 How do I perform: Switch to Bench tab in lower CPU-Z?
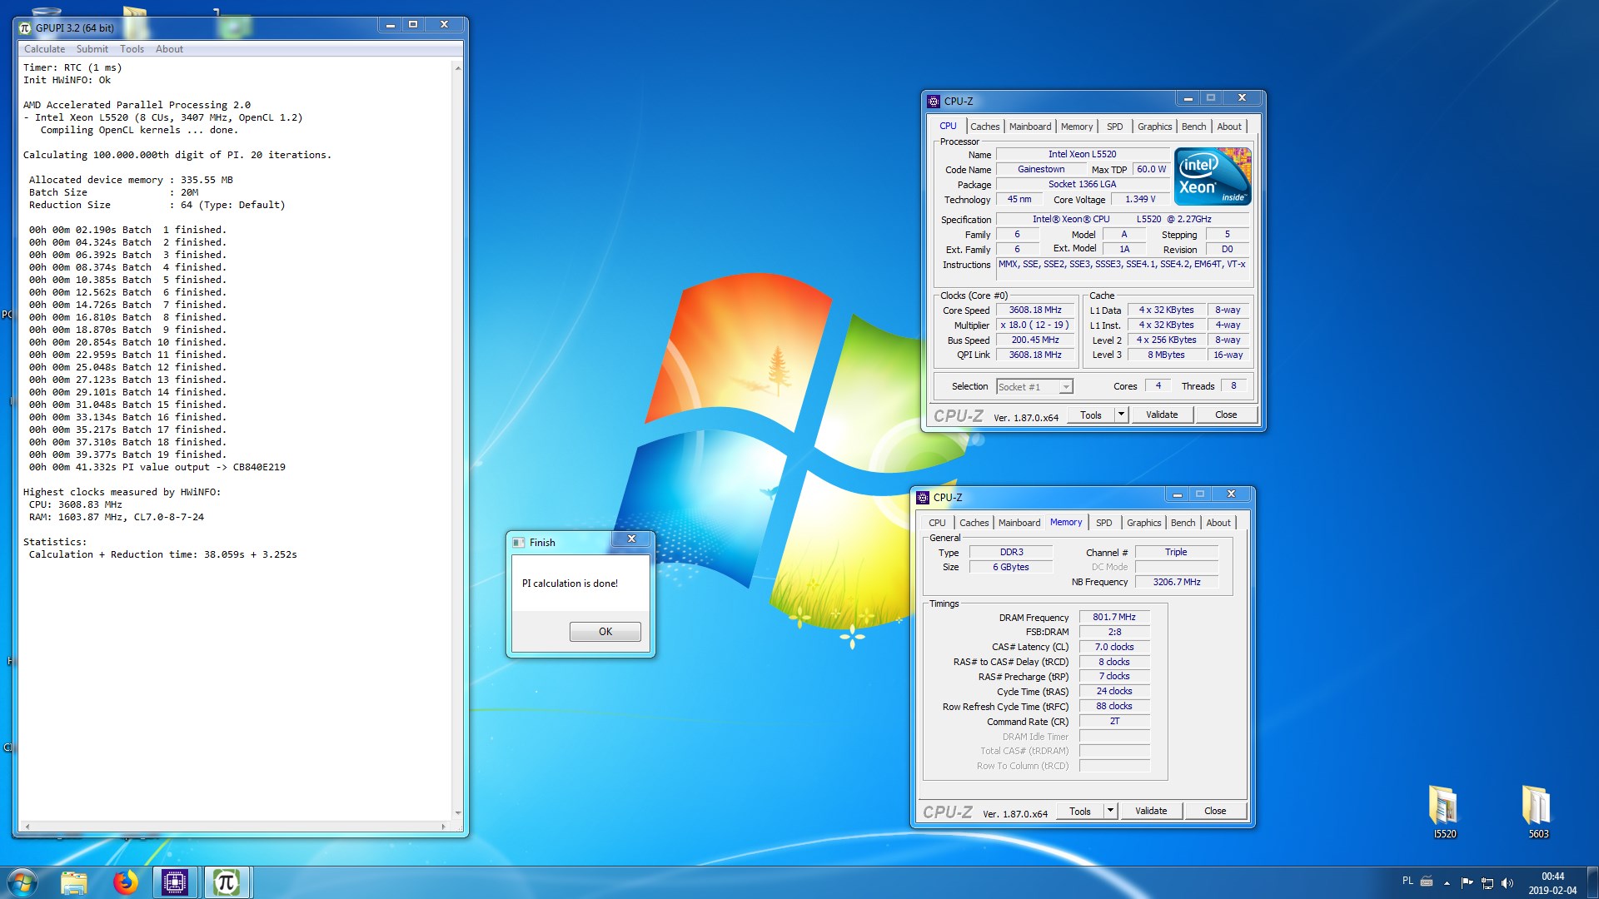(x=1183, y=523)
